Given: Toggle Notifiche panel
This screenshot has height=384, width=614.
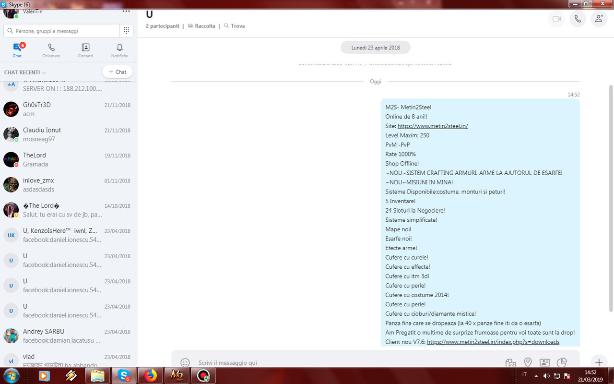Looking at the screenshot, I should [119, 50].
